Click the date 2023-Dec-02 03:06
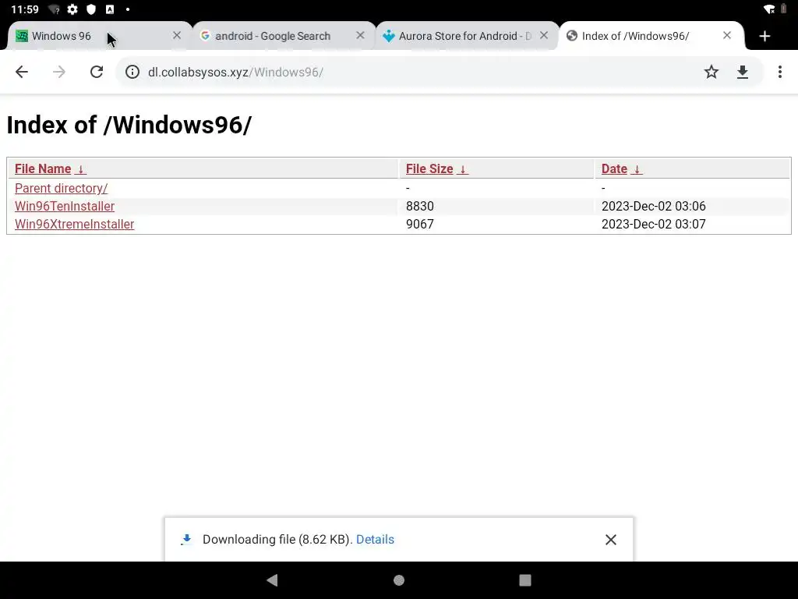Image resolution: width=798 pixels, height=599 pixels. (654, 206)
